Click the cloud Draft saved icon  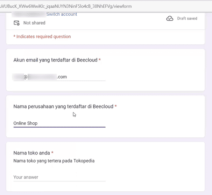pos(170,19)
